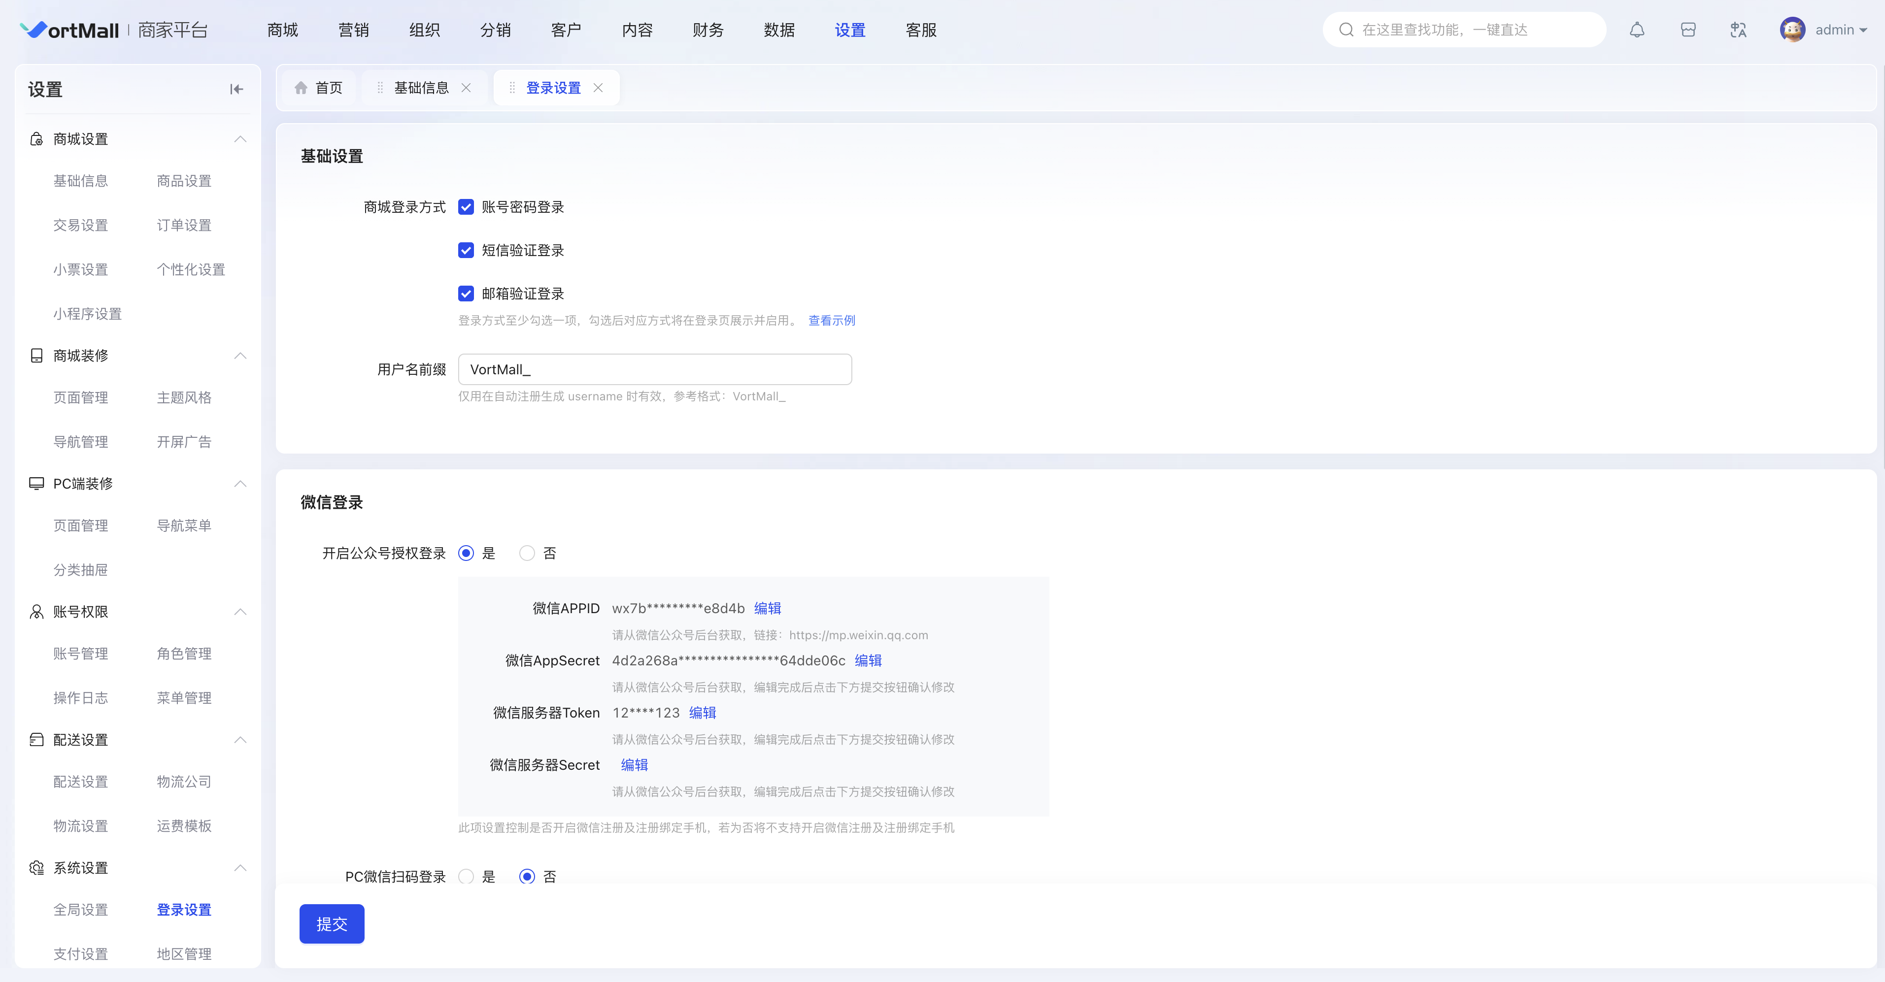Uncheck 账号密码登录 checkbox
Viewport: 1885px width, 982px height.
click(x=466, y=207)
